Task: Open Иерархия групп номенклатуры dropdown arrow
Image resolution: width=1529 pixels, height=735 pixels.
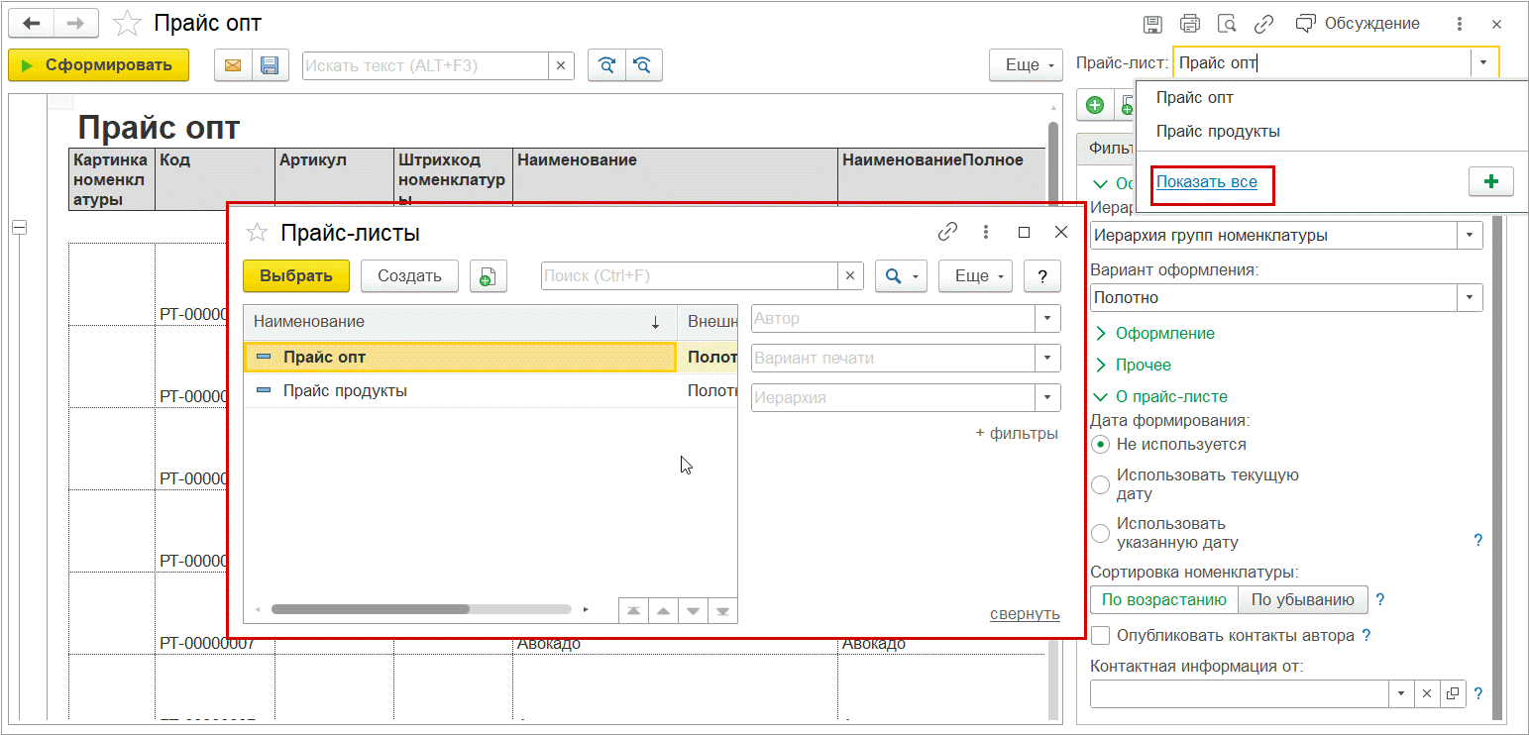Action: (1470, 236)
